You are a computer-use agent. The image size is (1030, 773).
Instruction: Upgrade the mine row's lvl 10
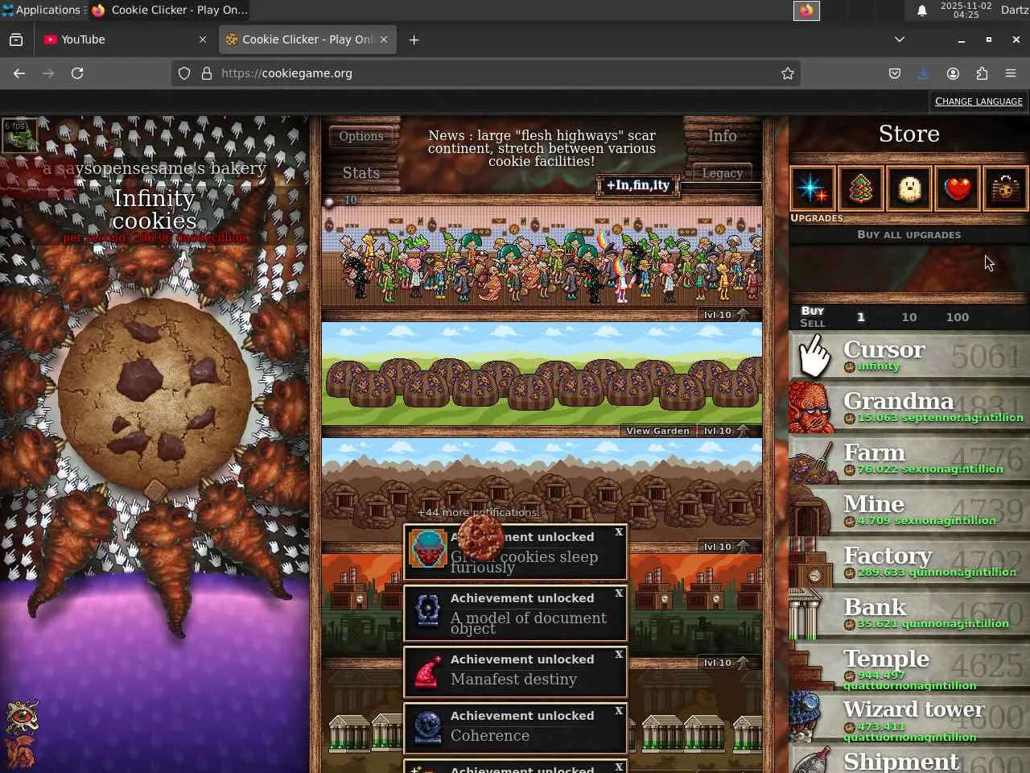pyautogui.click(x=726, y=547)
